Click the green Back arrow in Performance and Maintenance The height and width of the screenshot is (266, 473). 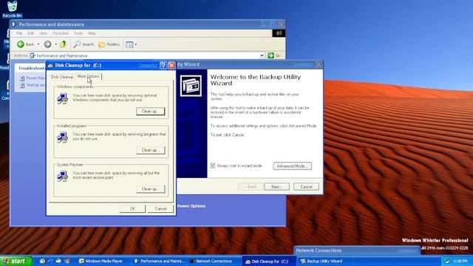tap(21, 44)
